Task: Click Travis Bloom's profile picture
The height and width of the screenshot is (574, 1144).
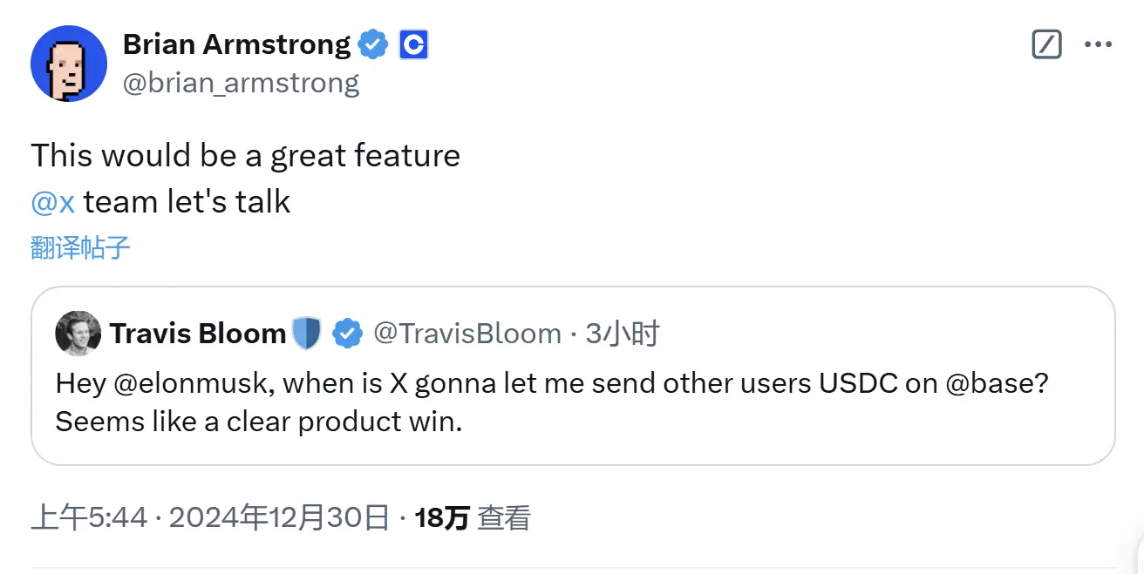Action: click(78, 333)
